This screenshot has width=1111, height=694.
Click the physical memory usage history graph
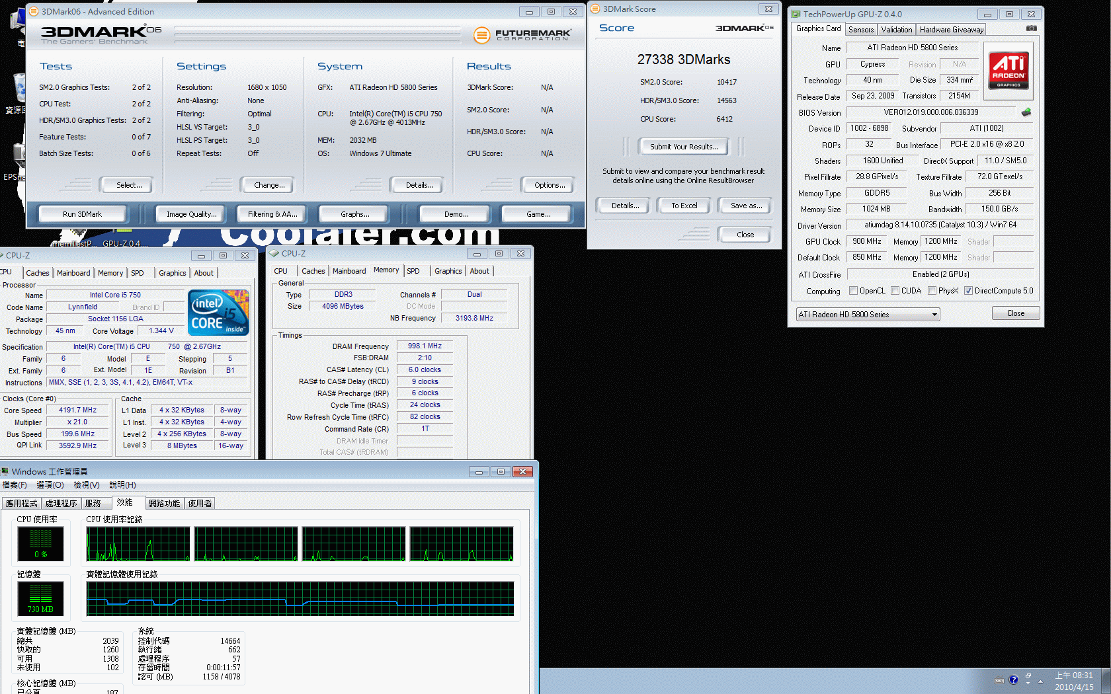300,599
